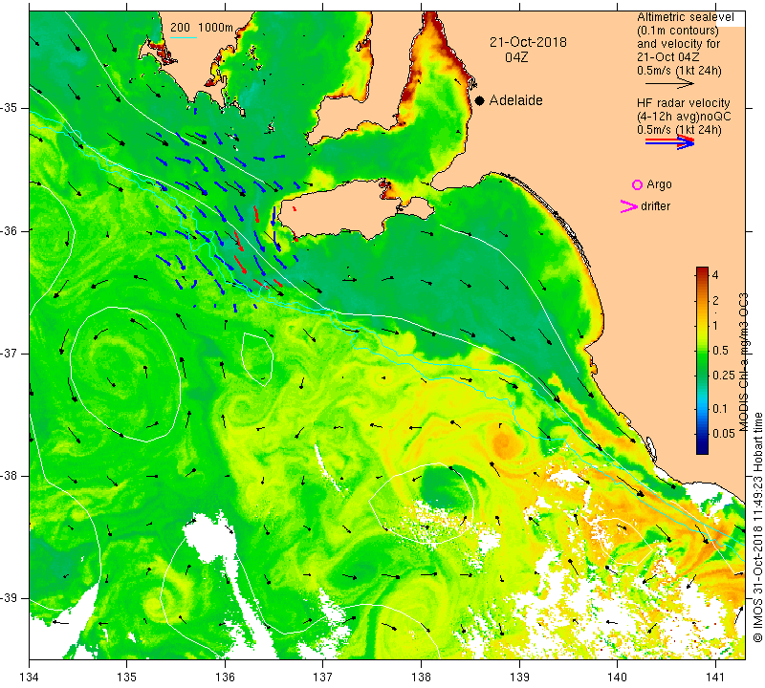
Task: Click the '21-Oct-2018' date label
Action: click(528, 42)
